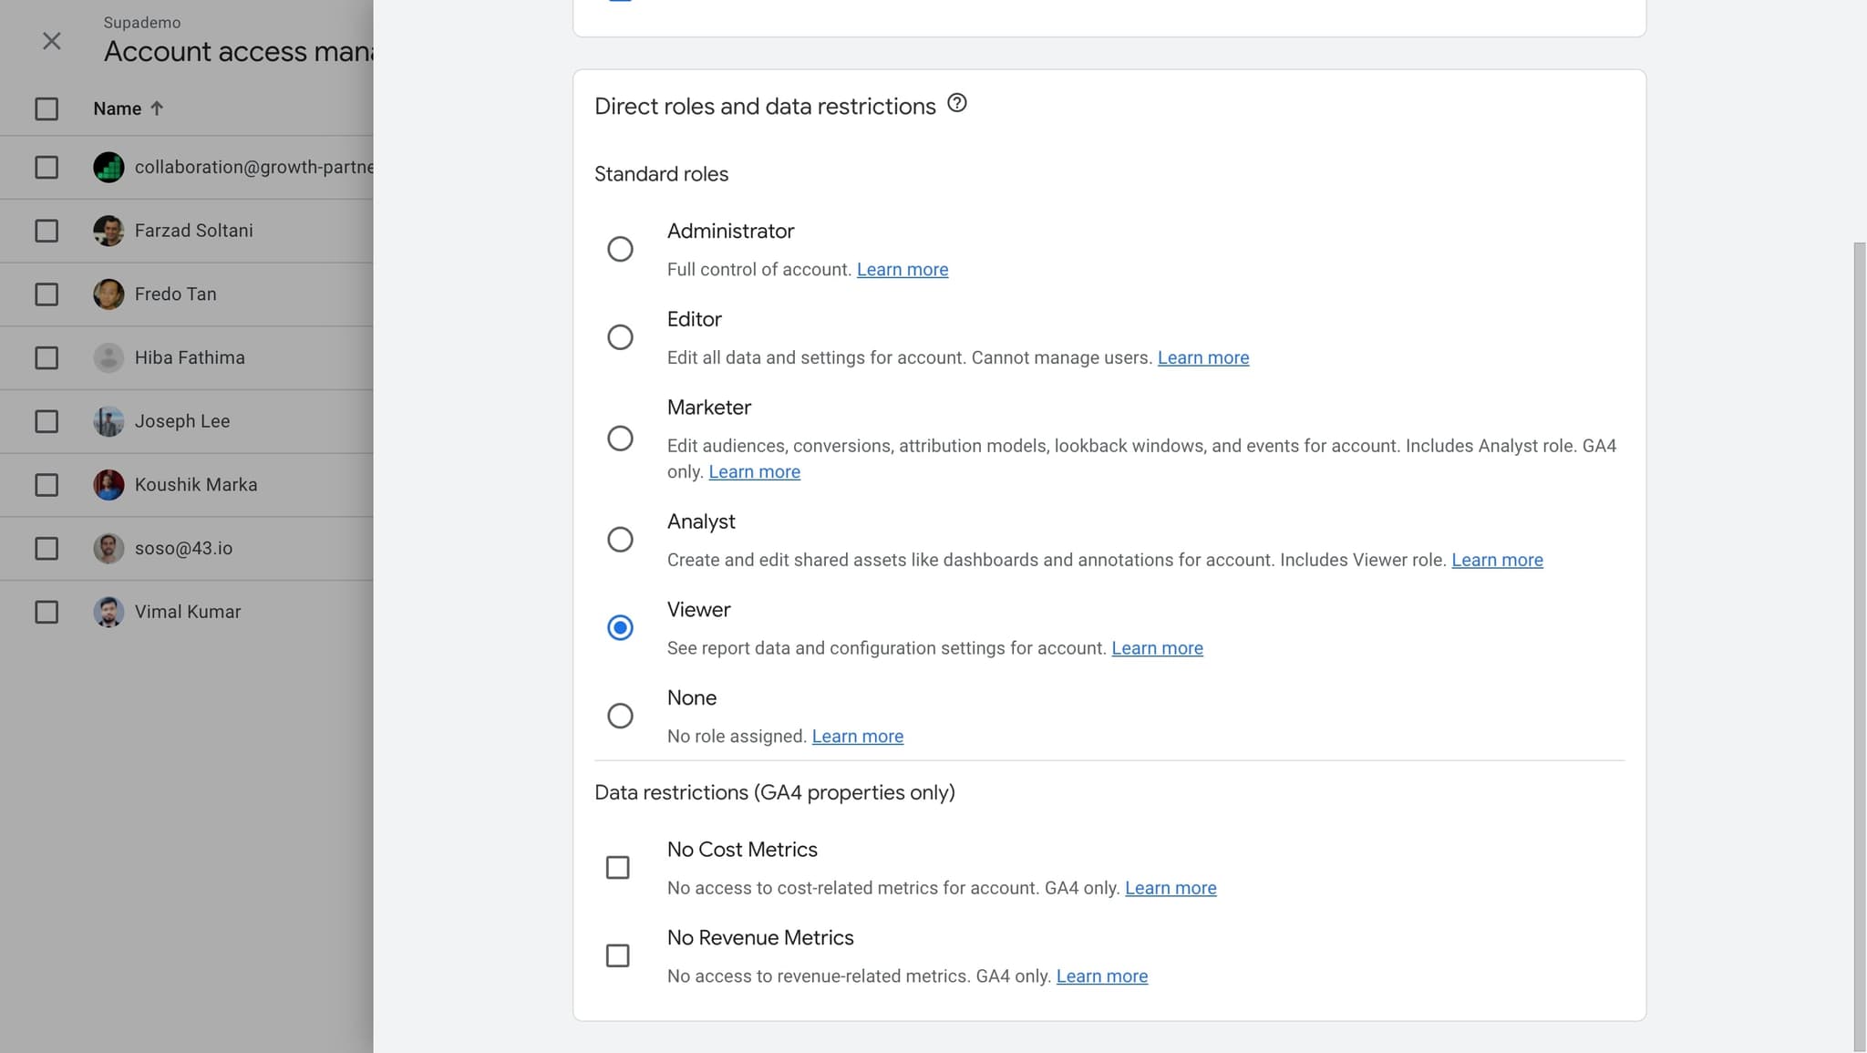The image size is (1867, 1053).
Task: Click Koushik Marka's avatar
Action: (x=108, y=485)
